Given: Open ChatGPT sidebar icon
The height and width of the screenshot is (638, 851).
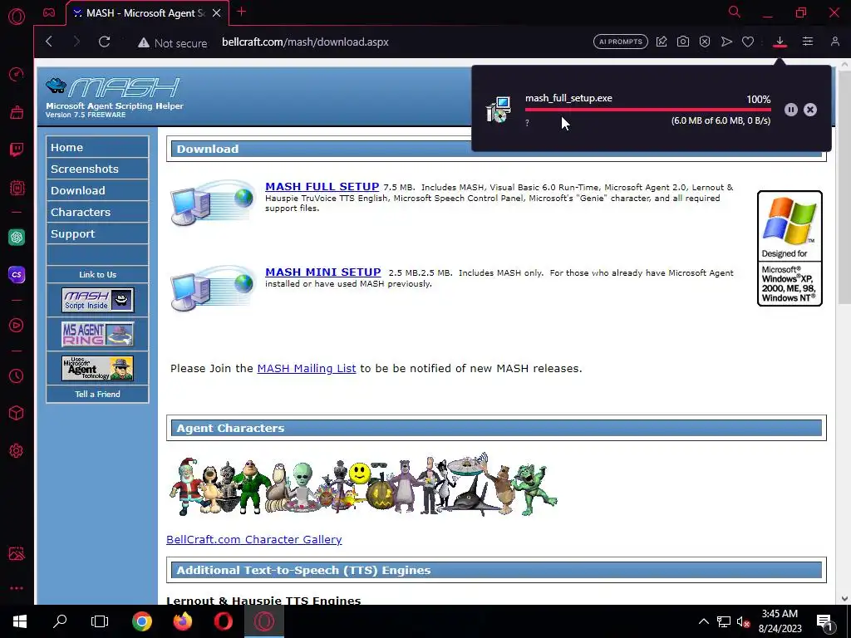Looking at the screenshot, I should [x=17, y=237].
